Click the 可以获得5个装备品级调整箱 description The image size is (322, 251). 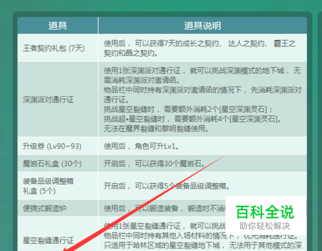[x=166, y=186]
